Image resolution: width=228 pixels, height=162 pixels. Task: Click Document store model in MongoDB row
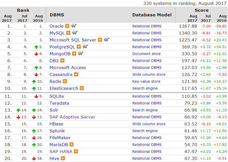tap(146, 54)
